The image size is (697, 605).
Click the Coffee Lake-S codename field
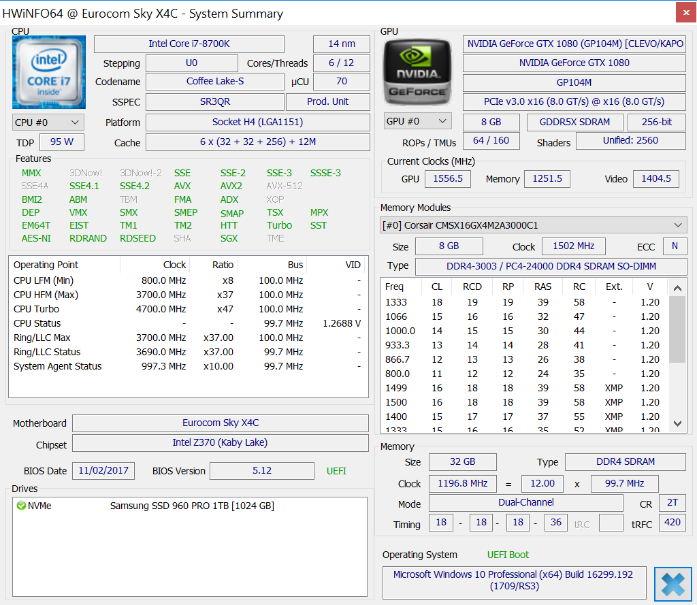(214, 82)
